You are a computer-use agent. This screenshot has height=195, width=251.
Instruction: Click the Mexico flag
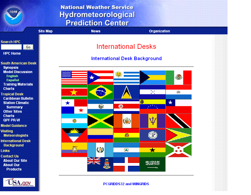179,78
